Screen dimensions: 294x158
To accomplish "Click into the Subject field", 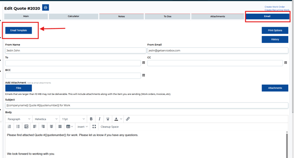I will point(147,105).
